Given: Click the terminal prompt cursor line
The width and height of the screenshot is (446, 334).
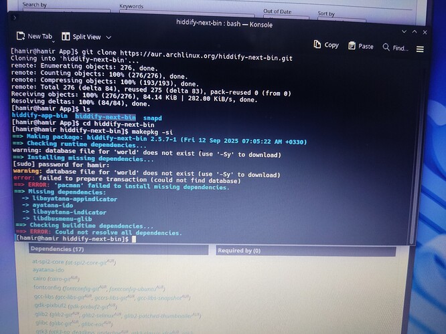Looking at the screenshot, I should (76, 239).
